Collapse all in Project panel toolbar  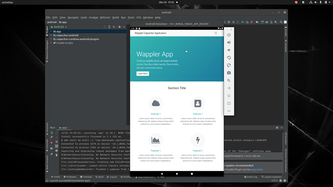114,27
